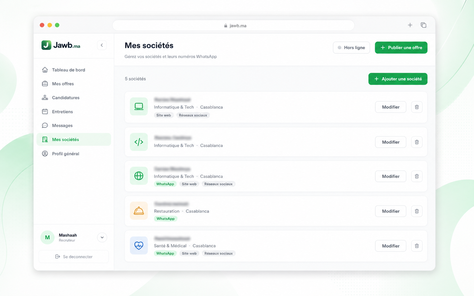Click WhatsApp tag on Restauration company
This screenshot has width=474, height=296.
[166, 219]
